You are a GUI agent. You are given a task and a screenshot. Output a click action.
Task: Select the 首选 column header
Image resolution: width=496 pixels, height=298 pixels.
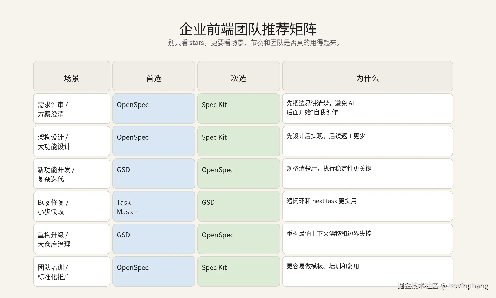[x=154, y=76]
